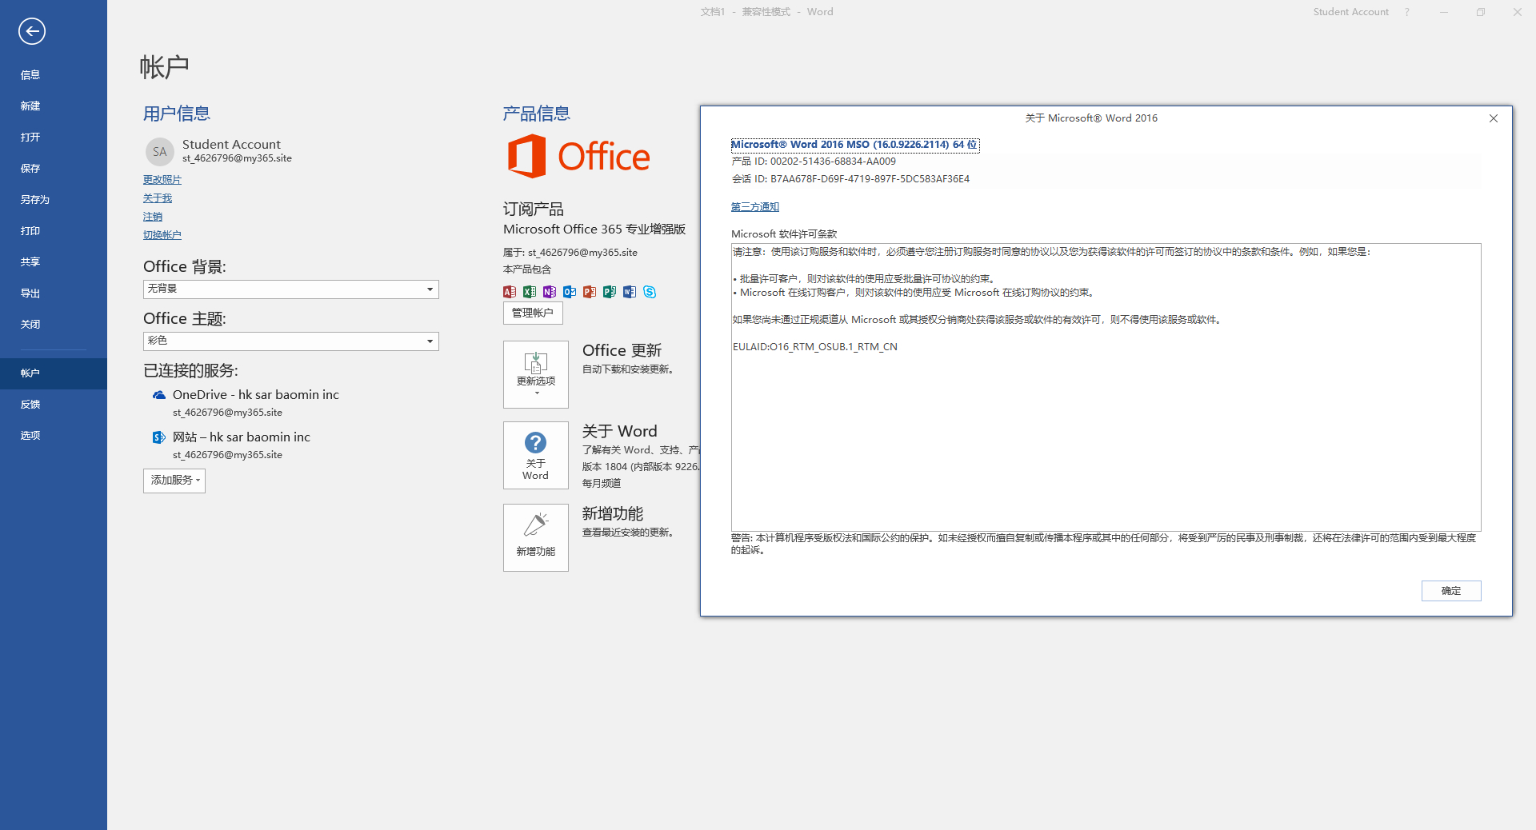Image resolution: width=1536 pixels, height=830 pixels.
Task: Click the SharePoint sites icon
Action: click(x=159, y=437)
